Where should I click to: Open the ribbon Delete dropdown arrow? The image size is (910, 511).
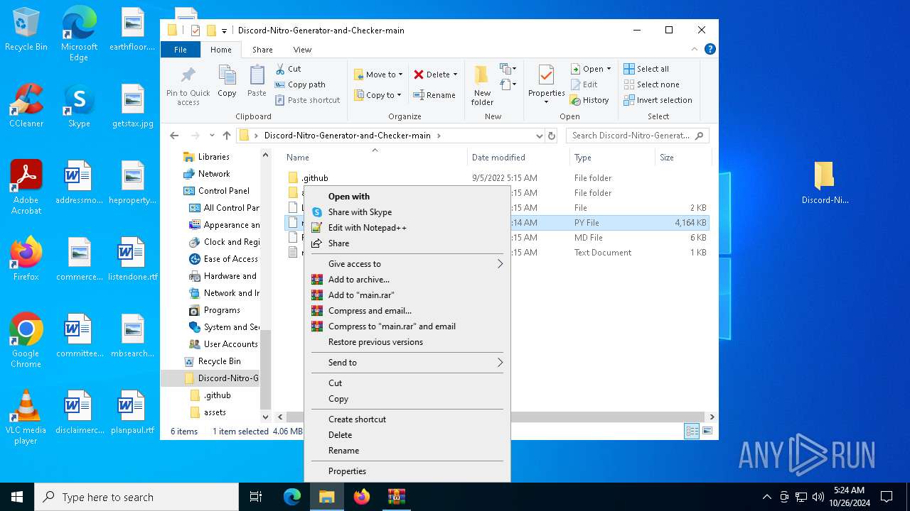[x=455, y=75]
